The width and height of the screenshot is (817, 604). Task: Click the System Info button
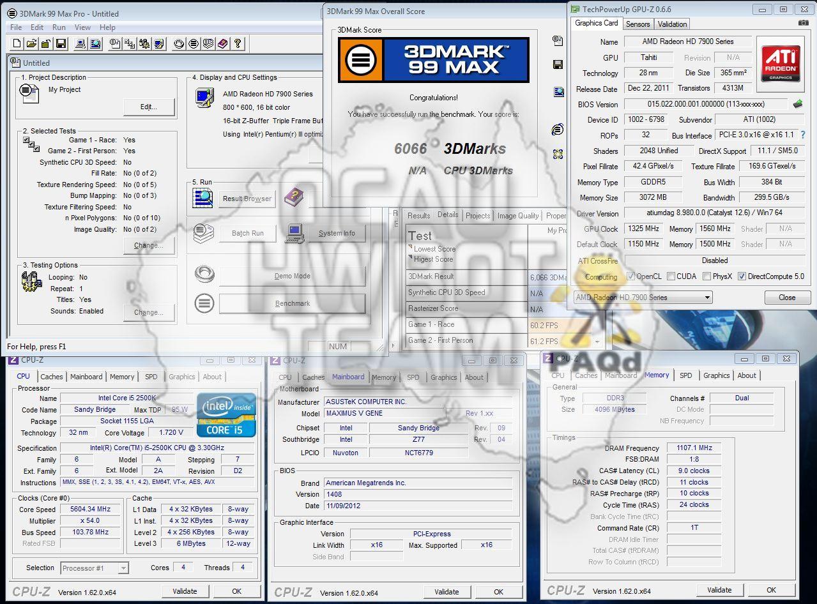[x=337, y=233]
